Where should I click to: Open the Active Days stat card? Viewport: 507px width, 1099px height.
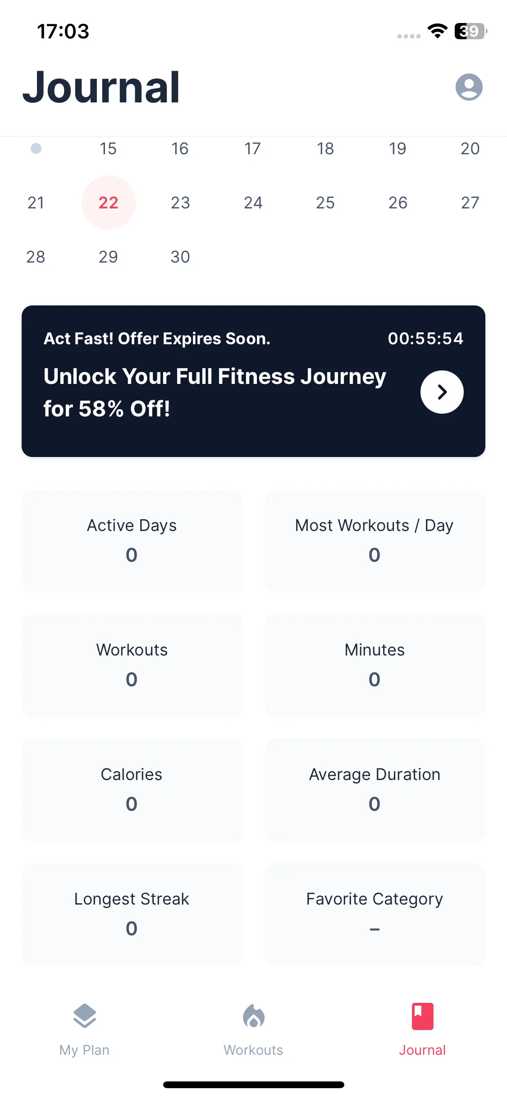tap(132, 540)
